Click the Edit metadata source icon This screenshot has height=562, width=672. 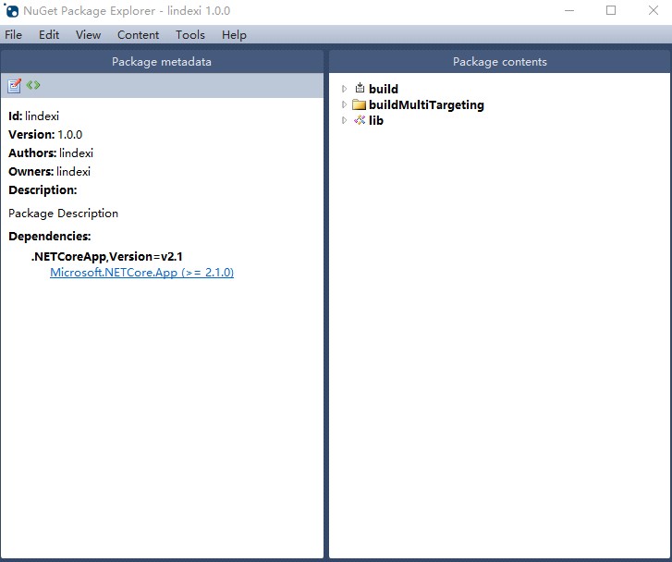[33, 85]
